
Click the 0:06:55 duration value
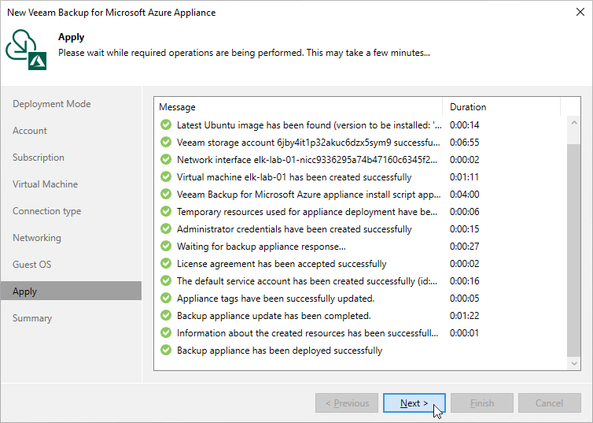(465, 143)
